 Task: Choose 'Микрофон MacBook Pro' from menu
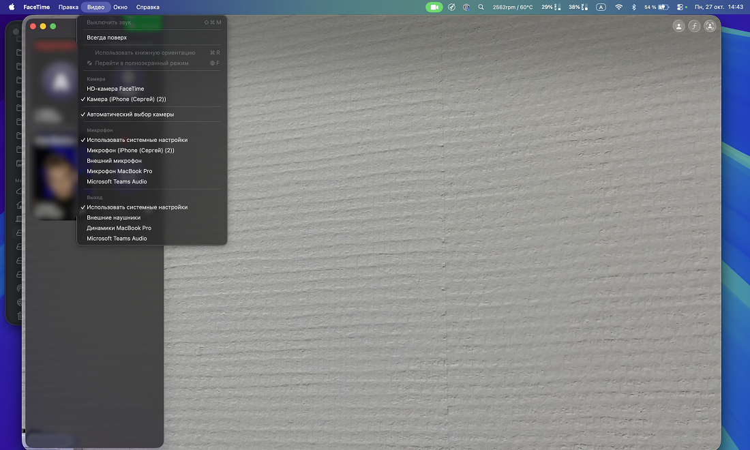pyautogui.click(x=119, y=171)
